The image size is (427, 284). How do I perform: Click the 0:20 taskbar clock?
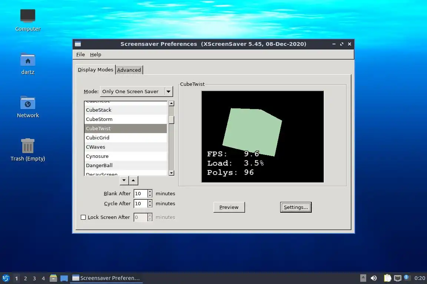[420, 278]
